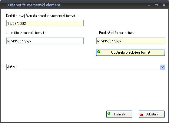Click the Koristite ovaj član instruction label
The width and height of the screenshot is (169, 123).
click(42, 16)
